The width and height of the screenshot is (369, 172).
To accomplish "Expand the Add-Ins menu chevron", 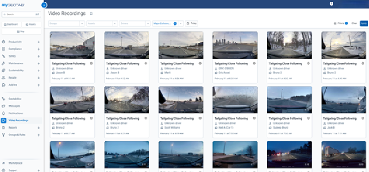I will 38,85.
